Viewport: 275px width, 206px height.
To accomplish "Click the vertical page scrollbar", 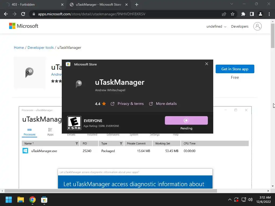I will coord(273,36).
